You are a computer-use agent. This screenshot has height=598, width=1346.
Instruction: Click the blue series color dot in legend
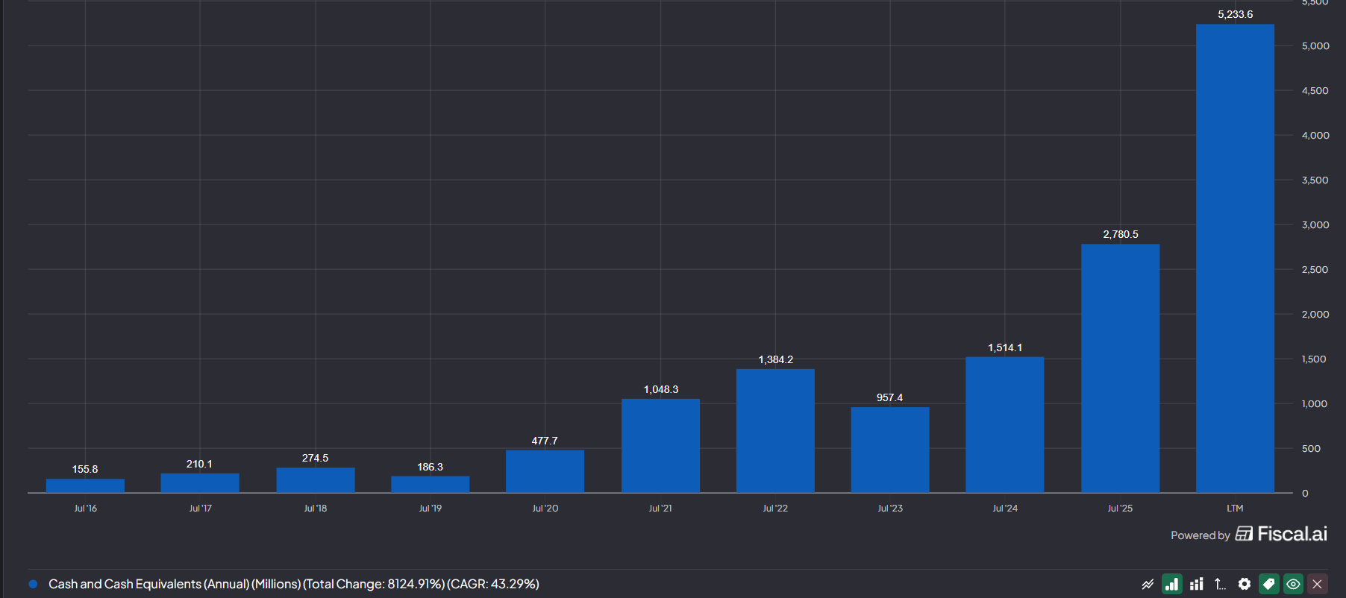click(33, 584)
